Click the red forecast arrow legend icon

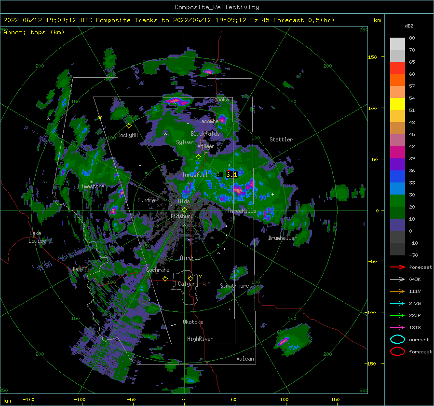point(397,267)
